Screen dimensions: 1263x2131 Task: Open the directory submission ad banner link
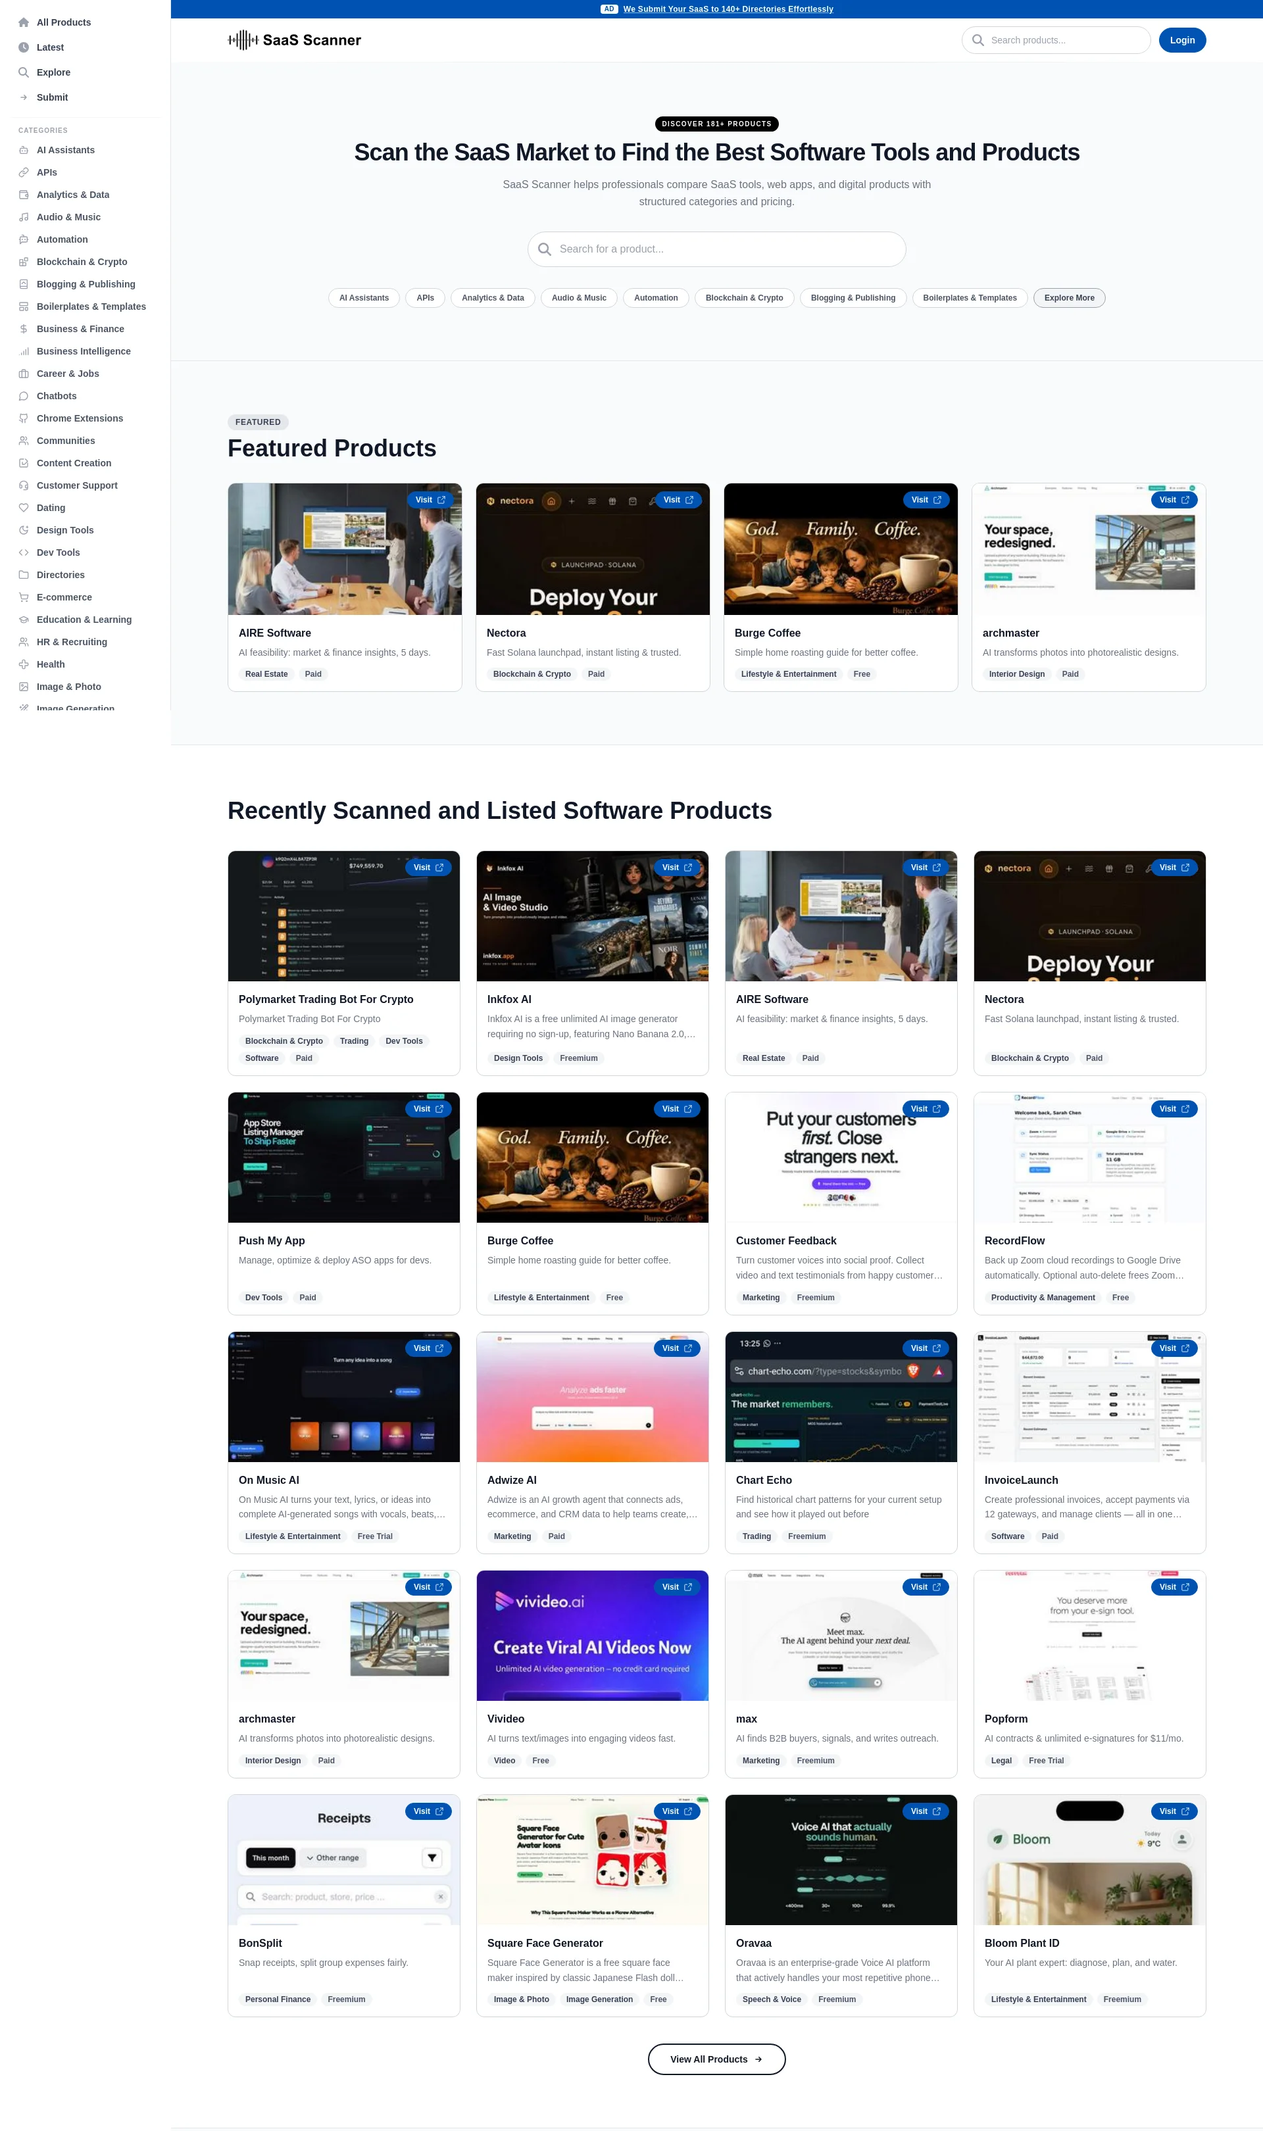pyautogui.click(x=728, y=9)
